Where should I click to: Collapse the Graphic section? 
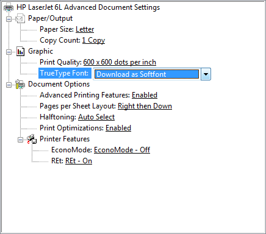[9, 52]
